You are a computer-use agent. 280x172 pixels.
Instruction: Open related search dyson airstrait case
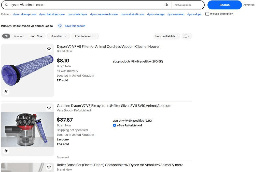click(132, 14)
